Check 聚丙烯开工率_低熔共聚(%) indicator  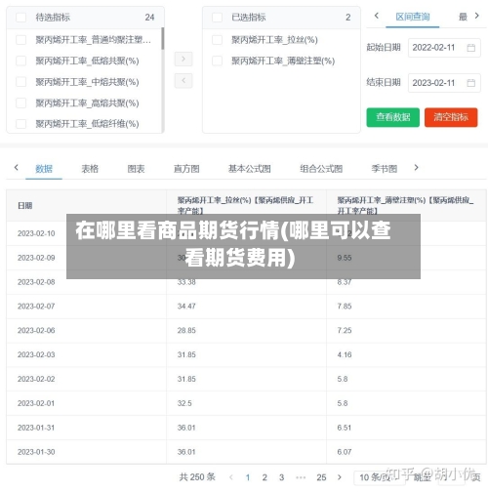(x=21, y=61)
